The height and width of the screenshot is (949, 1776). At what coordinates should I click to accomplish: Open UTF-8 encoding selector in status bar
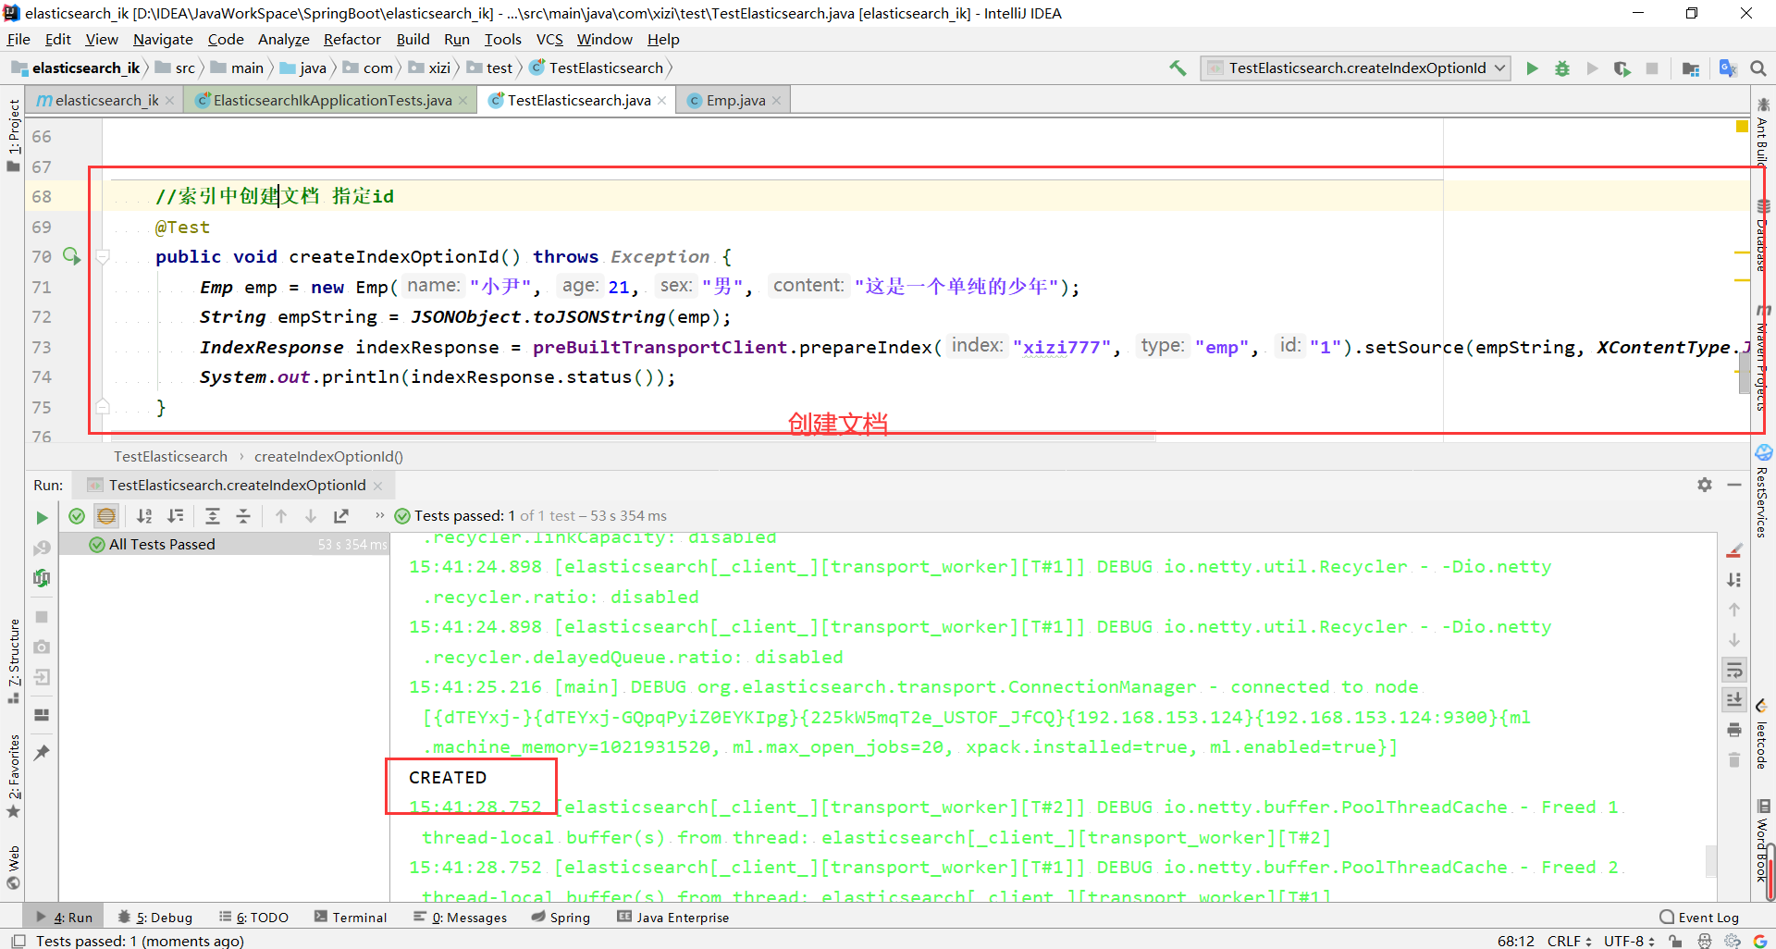[1629, 941]
